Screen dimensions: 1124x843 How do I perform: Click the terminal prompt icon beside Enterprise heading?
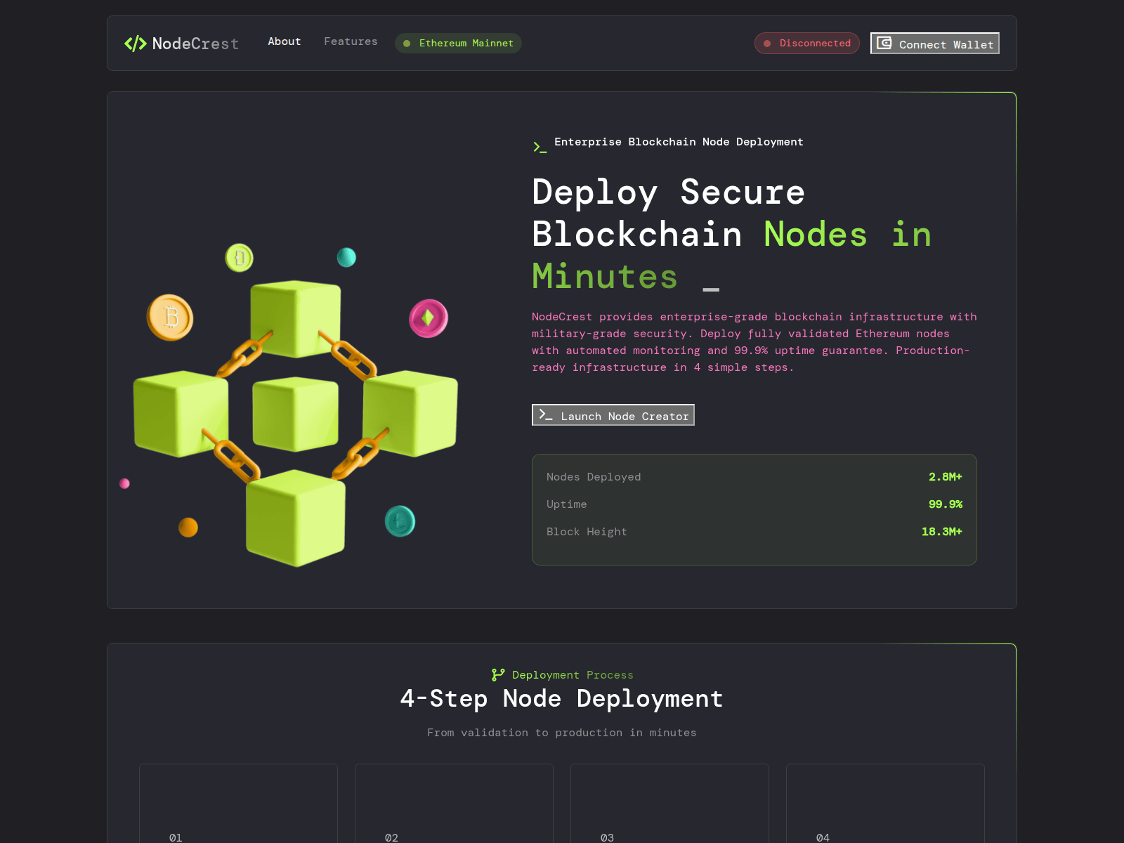pyautogui.click(x=540, y=147)
